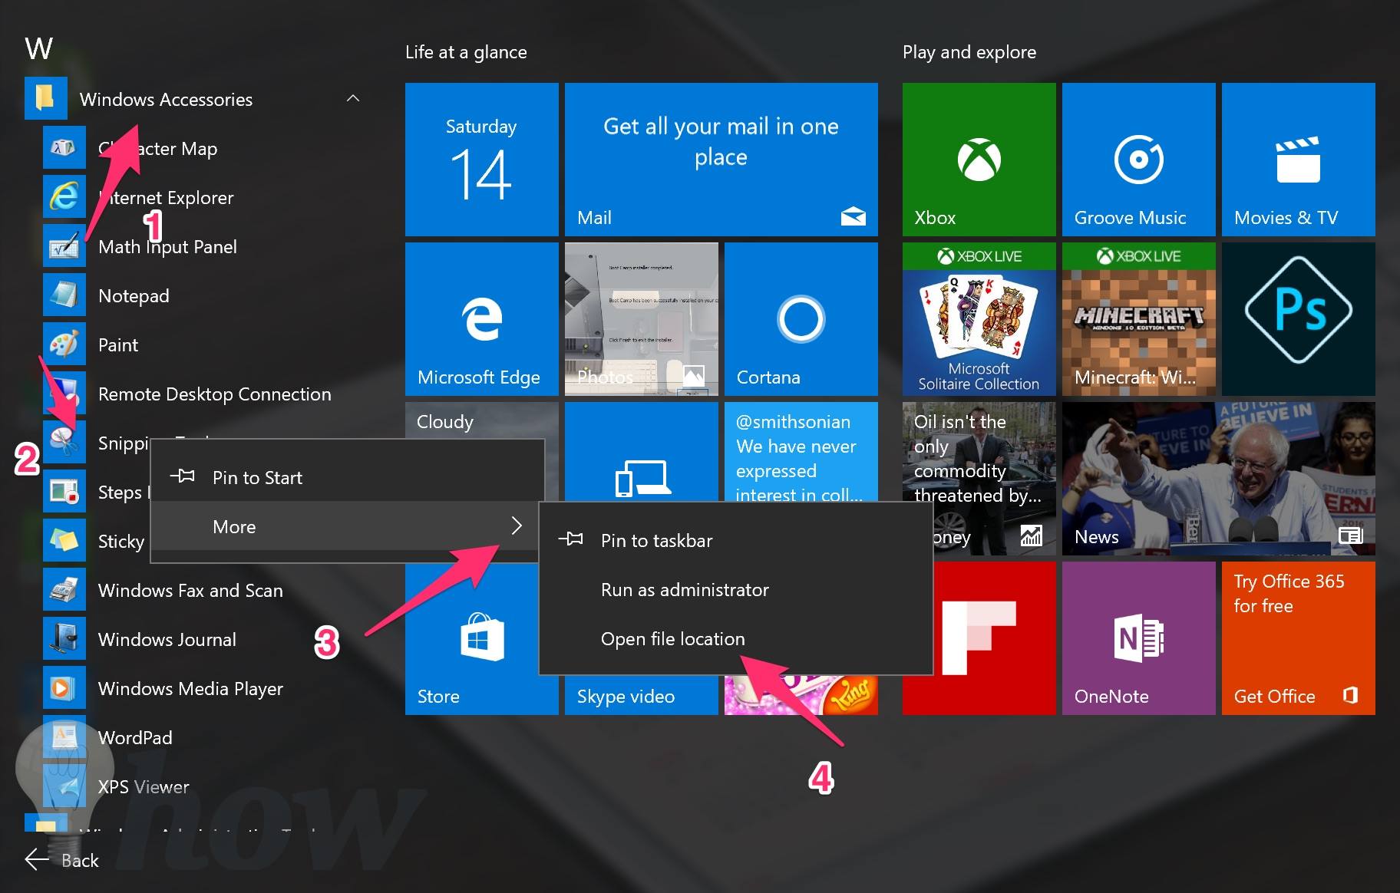This screenshot has width=1400, height=893.
Task: Launch the Microsoft Edge tile
Action: click(481, 318)
